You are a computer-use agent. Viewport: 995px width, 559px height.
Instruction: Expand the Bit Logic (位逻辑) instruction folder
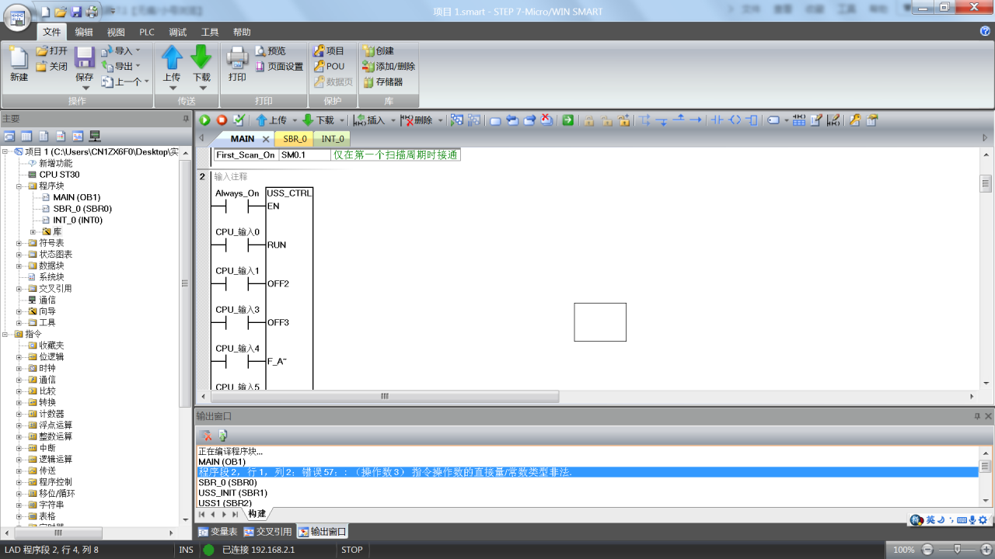point(19,356)
